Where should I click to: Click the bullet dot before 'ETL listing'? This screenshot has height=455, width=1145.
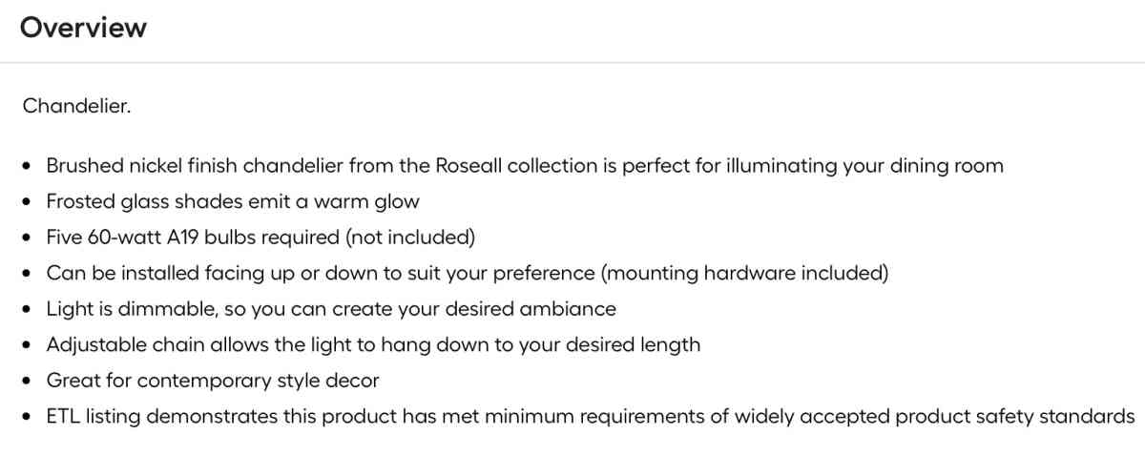tap(27, 417)
